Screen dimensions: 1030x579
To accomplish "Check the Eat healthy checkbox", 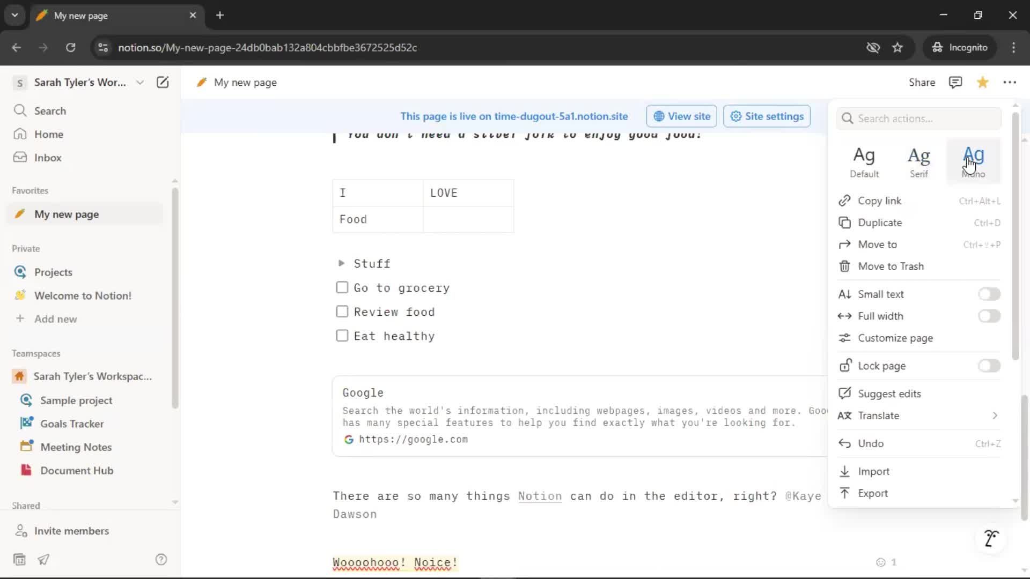I will point(342,336).
